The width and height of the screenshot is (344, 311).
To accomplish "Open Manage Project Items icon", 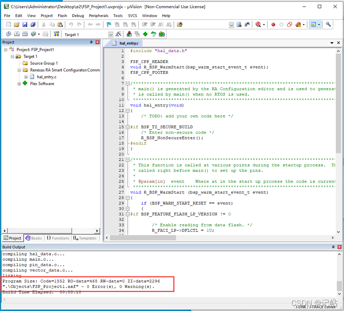I will tap(129, 34).
